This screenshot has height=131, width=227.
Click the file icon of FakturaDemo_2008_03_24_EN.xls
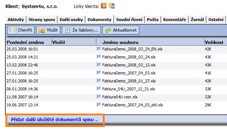[98, 49]
